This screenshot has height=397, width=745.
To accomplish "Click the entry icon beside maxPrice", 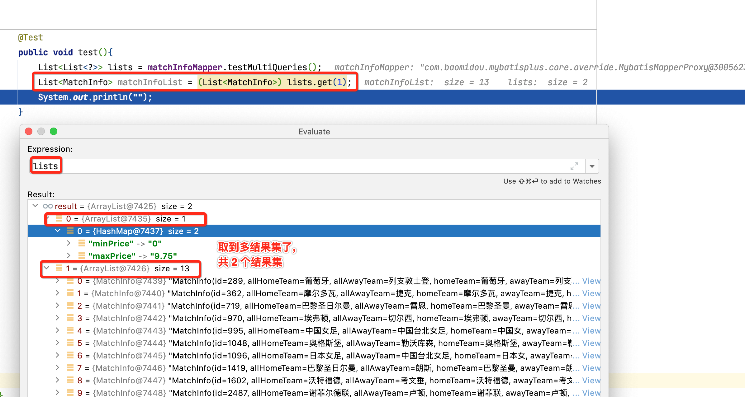I will tap(81, 255).
